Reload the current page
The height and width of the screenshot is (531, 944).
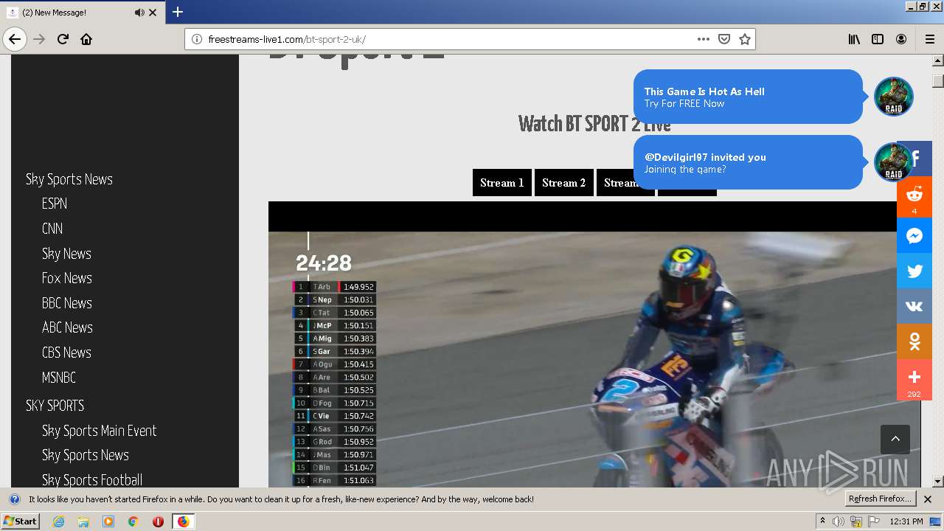[x=63, y=39]
